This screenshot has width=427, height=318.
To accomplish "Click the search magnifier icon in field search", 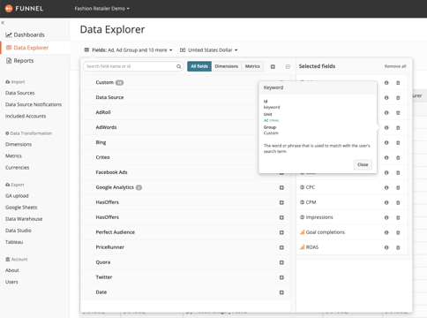I will [x=178, y=66].
